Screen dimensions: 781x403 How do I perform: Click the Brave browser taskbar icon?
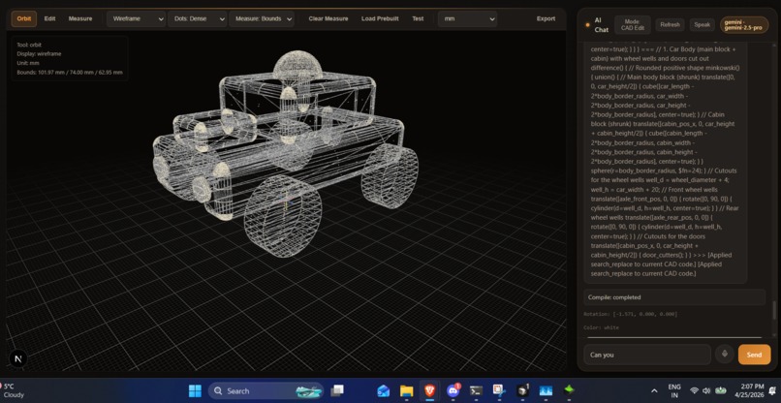[430, 391]
